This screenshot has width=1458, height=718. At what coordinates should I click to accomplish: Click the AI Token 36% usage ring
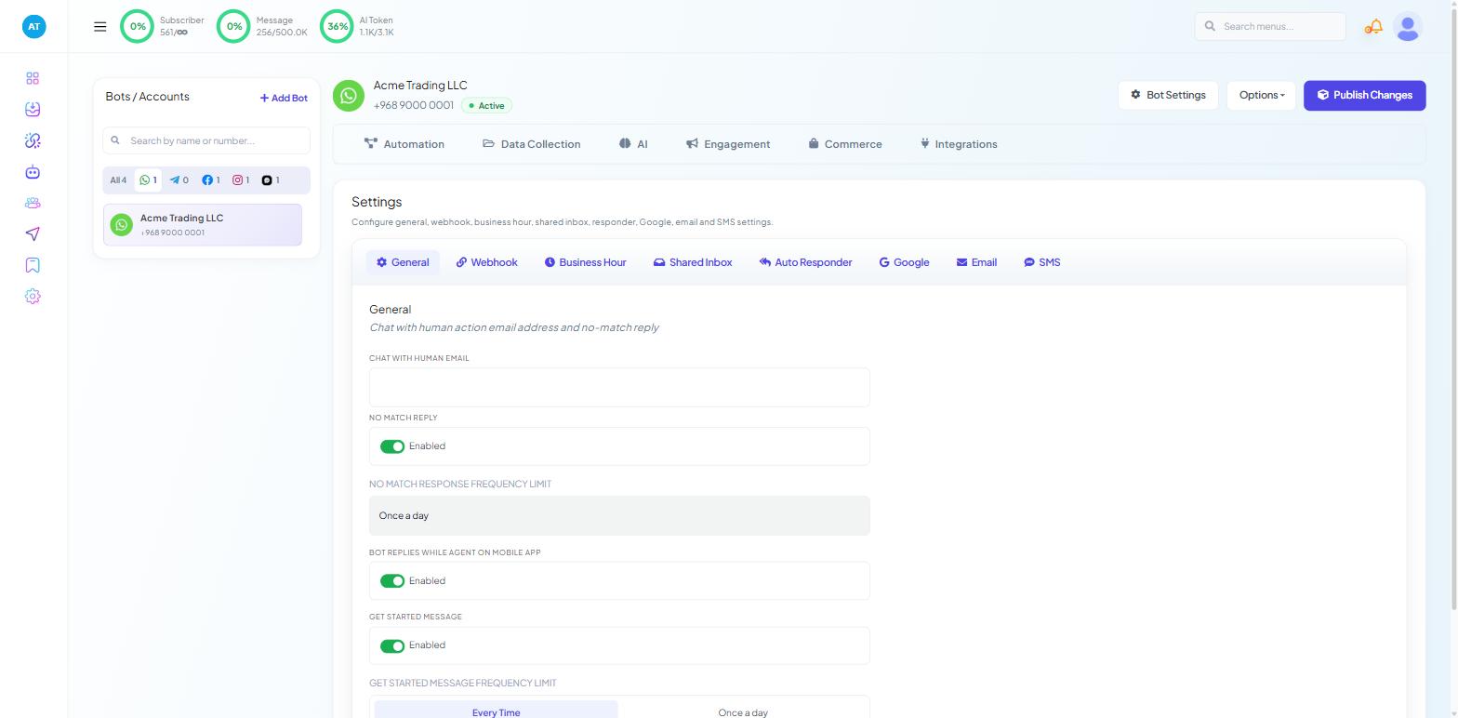click(338, 26)
